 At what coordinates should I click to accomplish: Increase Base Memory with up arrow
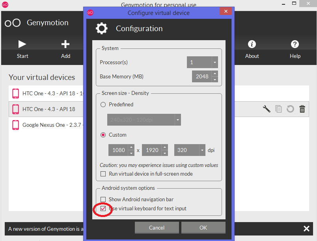click(x=215, y=74)
